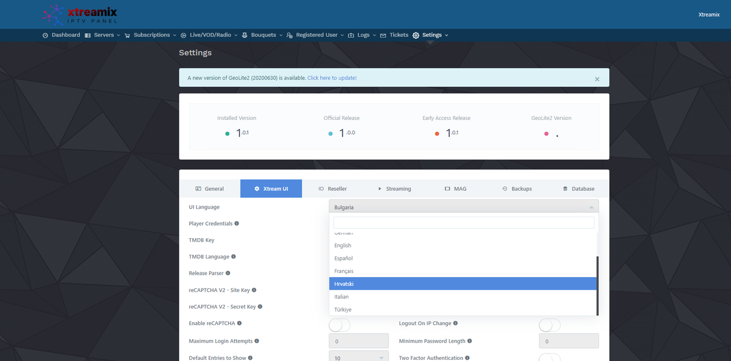Choose Türkiye from the language list
The height and width of the screenshot is (361, 731).
click(x=463, y=310)
